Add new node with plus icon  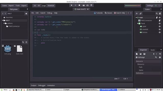[137, 13]
